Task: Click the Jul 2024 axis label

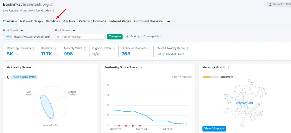Action: click(167, 129)
